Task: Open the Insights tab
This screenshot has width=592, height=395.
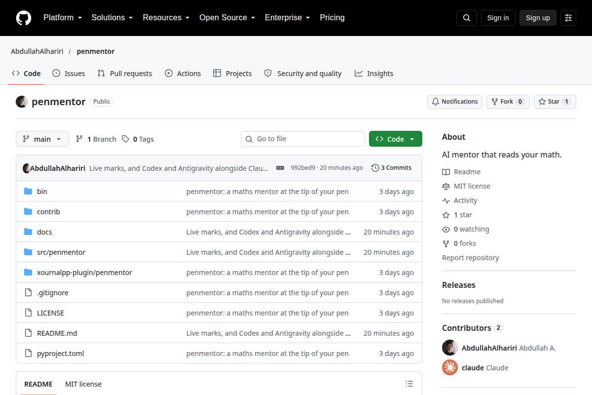Action: 374,74
